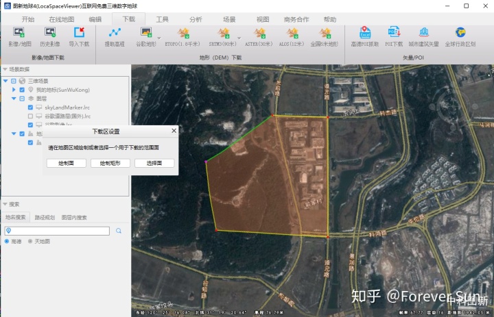Enable the 谷歌道路层(国外).lrc checkbox

pos(31,116)
